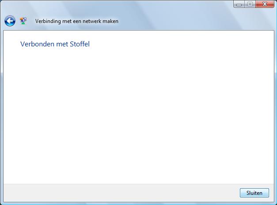Dismiss the dialog via Sluiten
This screenshot has height=205, width=277.
[254, 193]
